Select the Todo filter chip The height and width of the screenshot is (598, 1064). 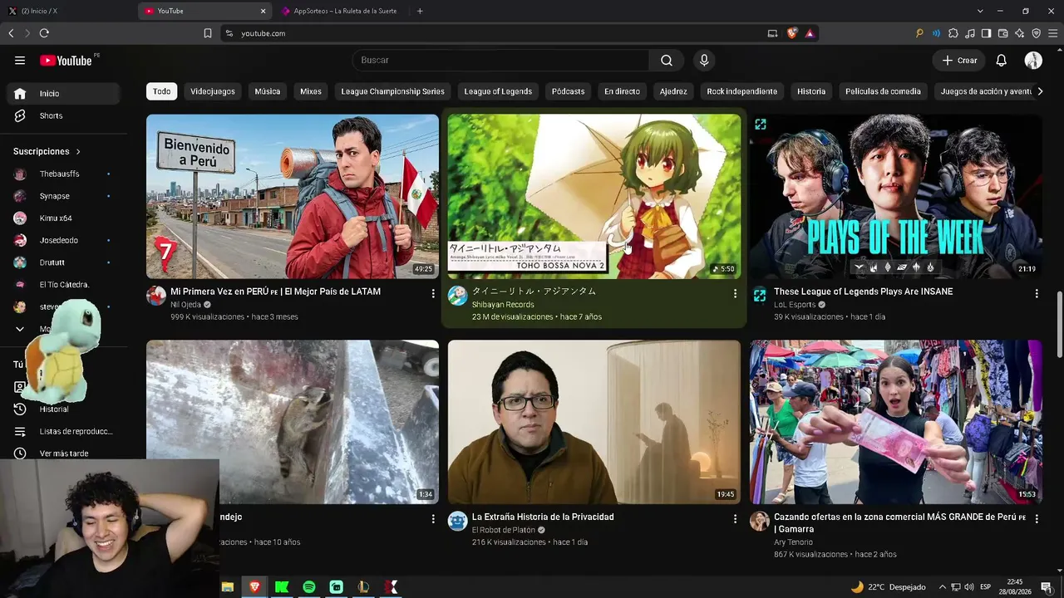pyautogui.click(x=161, y=91)
